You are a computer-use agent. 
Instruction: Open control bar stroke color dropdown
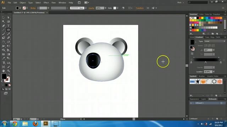[27, 8]
